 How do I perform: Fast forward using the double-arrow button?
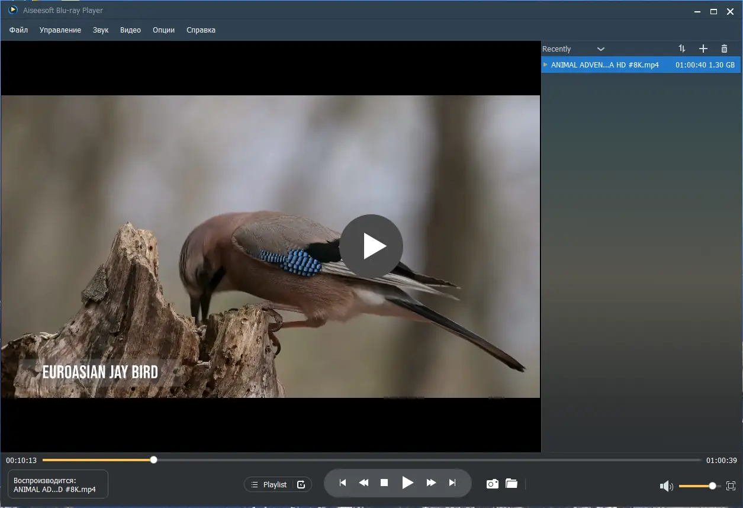tap(432, 483)
